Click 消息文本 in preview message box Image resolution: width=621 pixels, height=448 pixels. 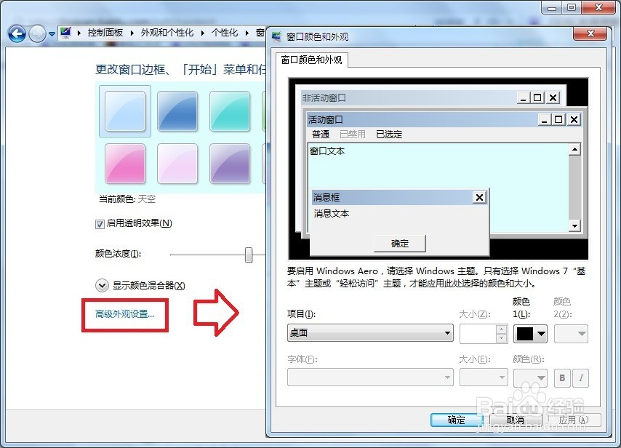click(x=331, y=214)
